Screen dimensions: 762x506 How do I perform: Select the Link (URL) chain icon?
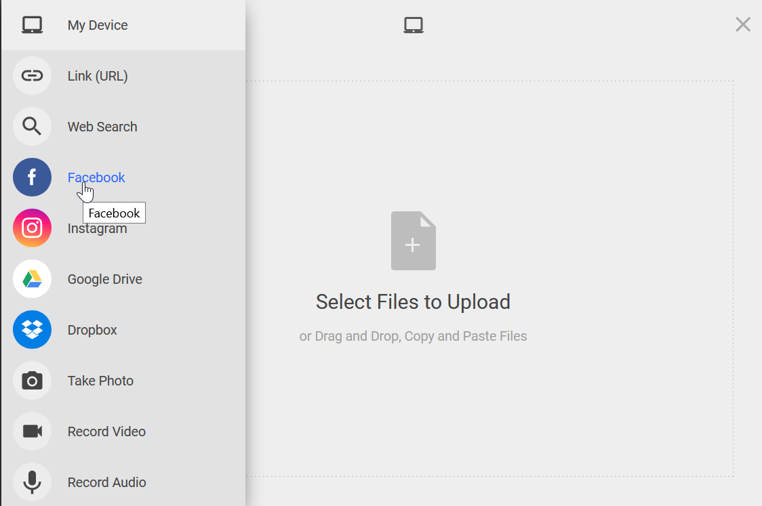pos(32,76)
